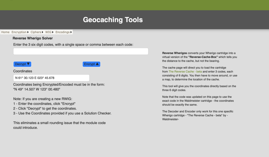Image resolution: width=269 pixels, height=157 pixels.
Task: Select the WIG menu
Action: 48,32
